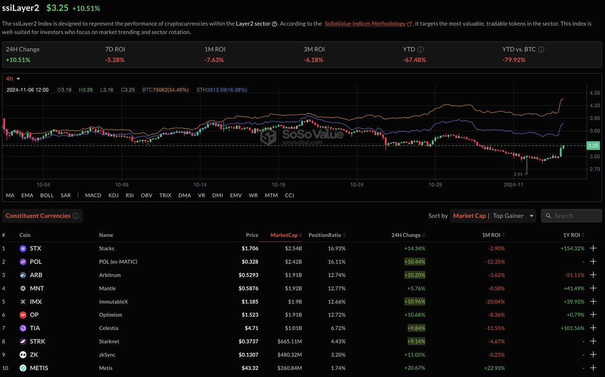
Task: Click the OP Optimism coin icon
Action: pos(23,315)
